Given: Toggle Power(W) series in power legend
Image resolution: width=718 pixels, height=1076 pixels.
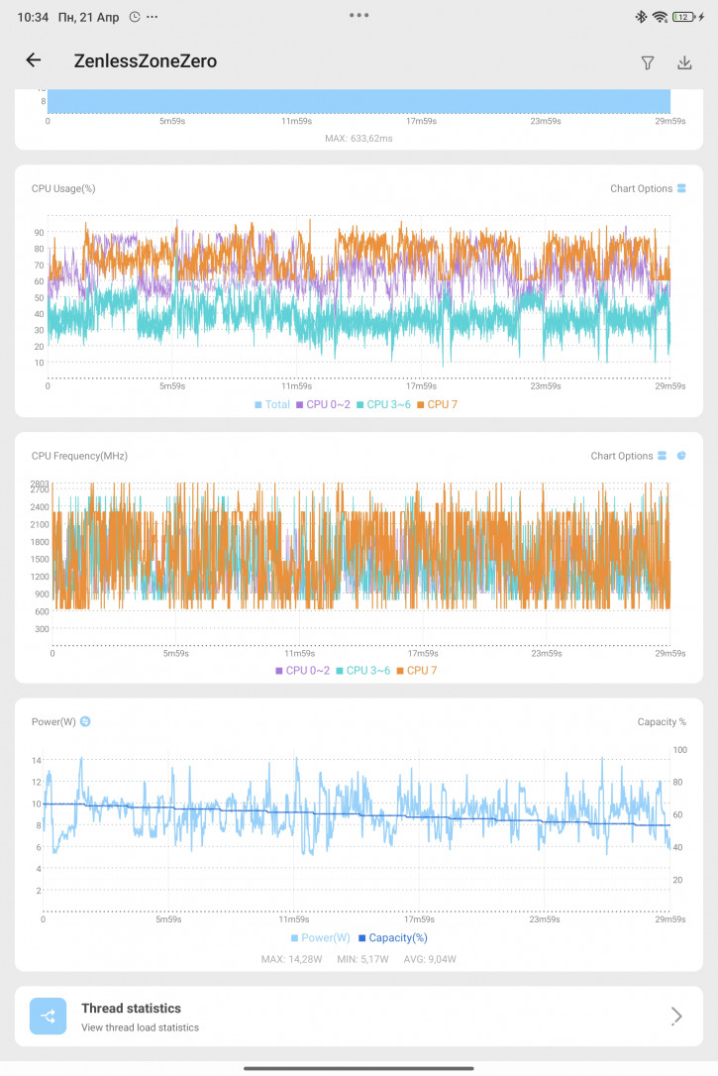Looking at the screenshot, I should click(x=320, y=938).
